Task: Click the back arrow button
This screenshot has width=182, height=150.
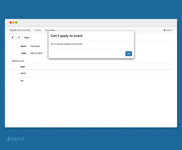Action: pyautogui.click(x=12, y=37)
